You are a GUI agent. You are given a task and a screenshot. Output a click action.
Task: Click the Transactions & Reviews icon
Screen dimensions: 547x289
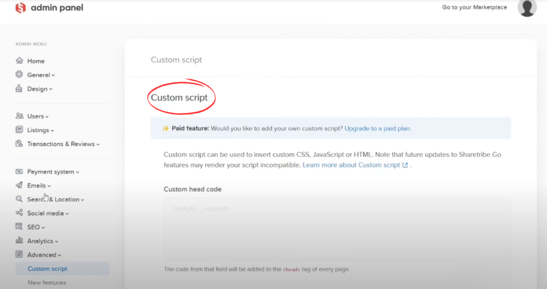(19, 143)
